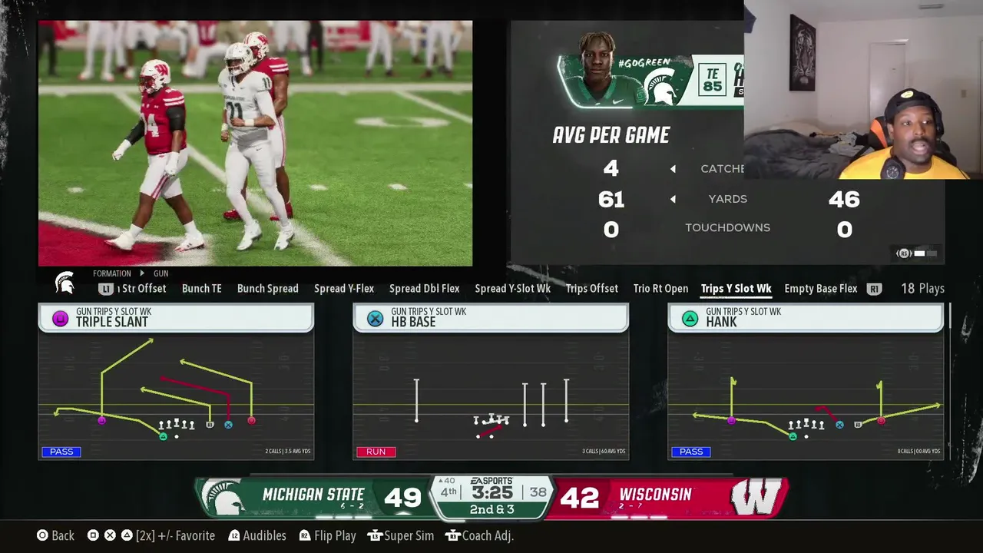Click the TE 85 position badge
The height and width of the screenshot is (553, 983).
click(712, 79)
